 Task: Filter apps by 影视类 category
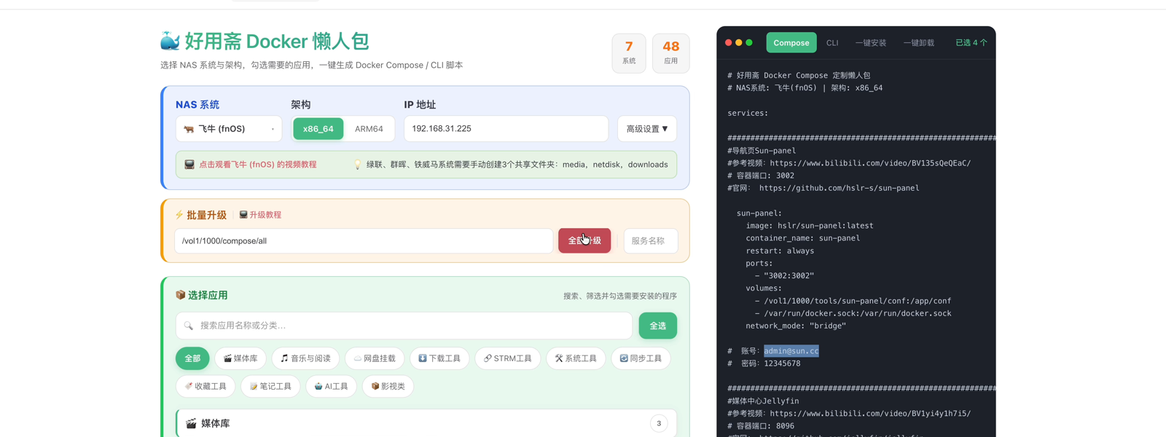pyautogui.click(x=388, y=386)
